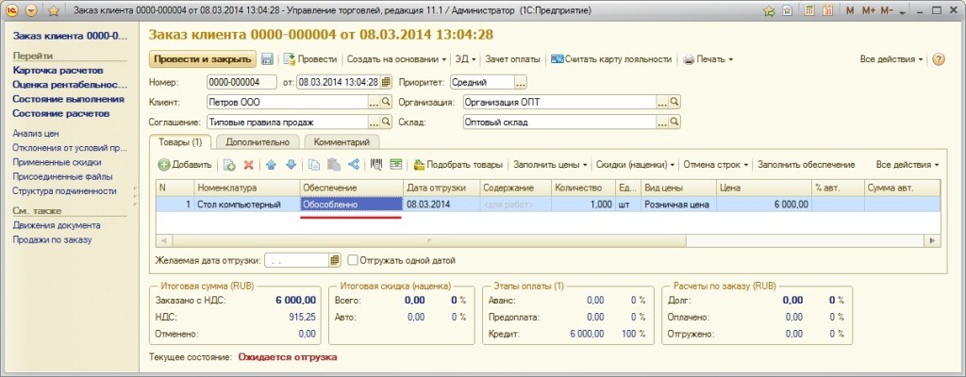Click the Стол компьютерный cell

click(246, 205)
